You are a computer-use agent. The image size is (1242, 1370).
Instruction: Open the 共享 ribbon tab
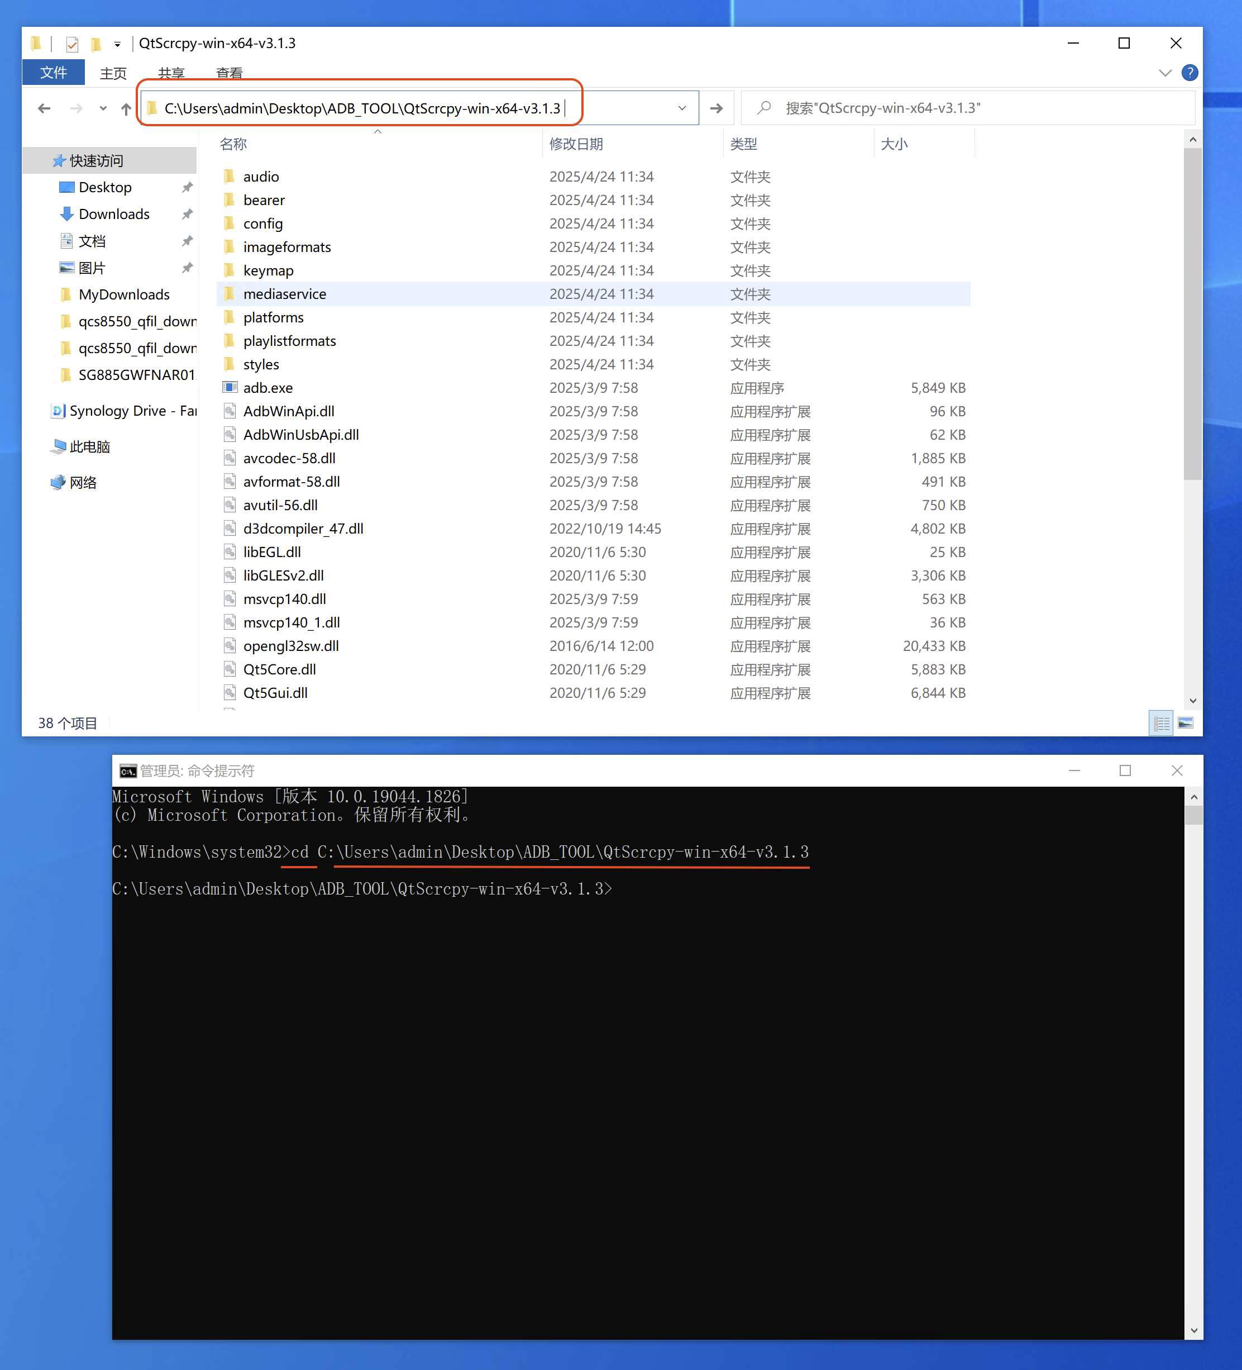click(x=171, y=73)
